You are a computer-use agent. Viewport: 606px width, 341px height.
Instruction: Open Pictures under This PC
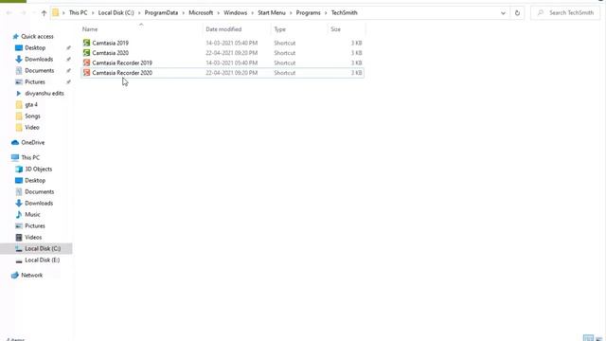coord(35,225)
